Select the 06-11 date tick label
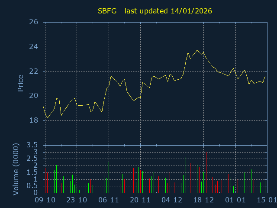 (x=109, y=200)
